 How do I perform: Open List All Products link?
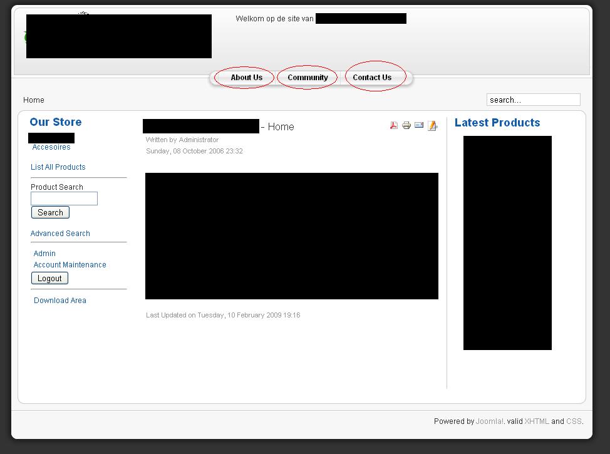click(x=58, y=167)
